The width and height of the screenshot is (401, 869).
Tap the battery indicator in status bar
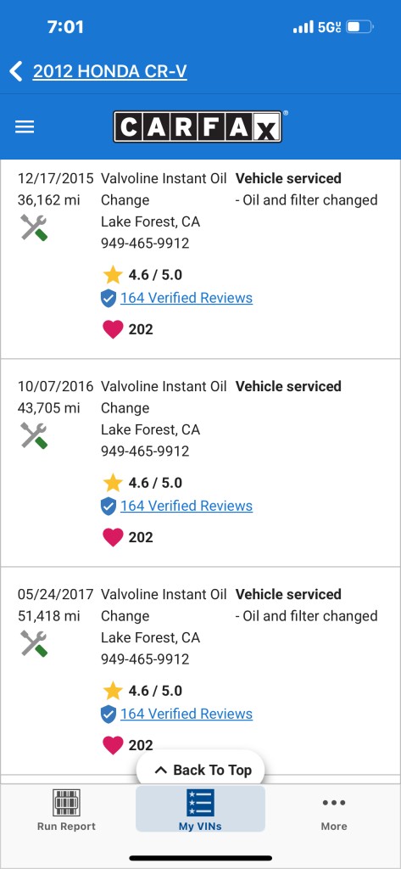coord(360,27)
